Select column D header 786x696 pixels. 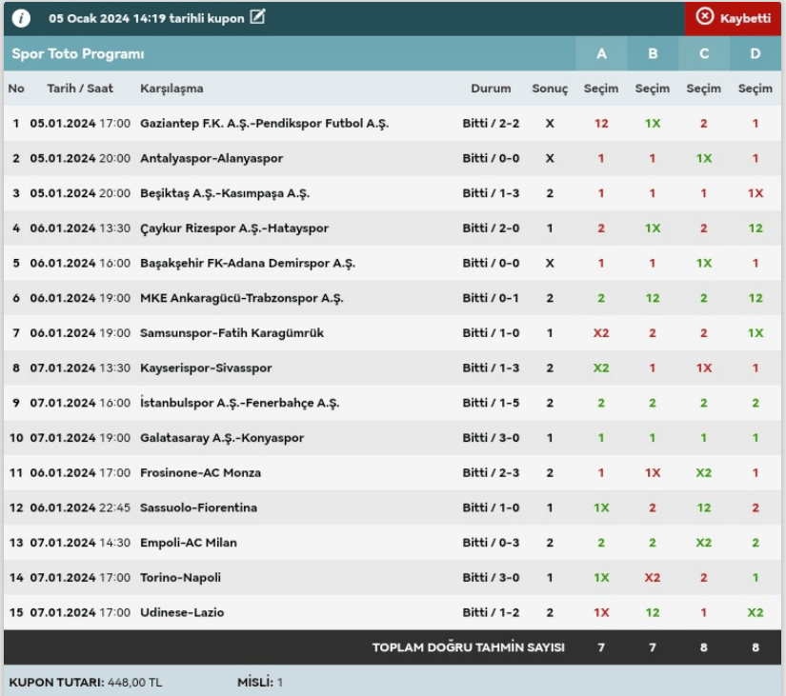(756, 54)
